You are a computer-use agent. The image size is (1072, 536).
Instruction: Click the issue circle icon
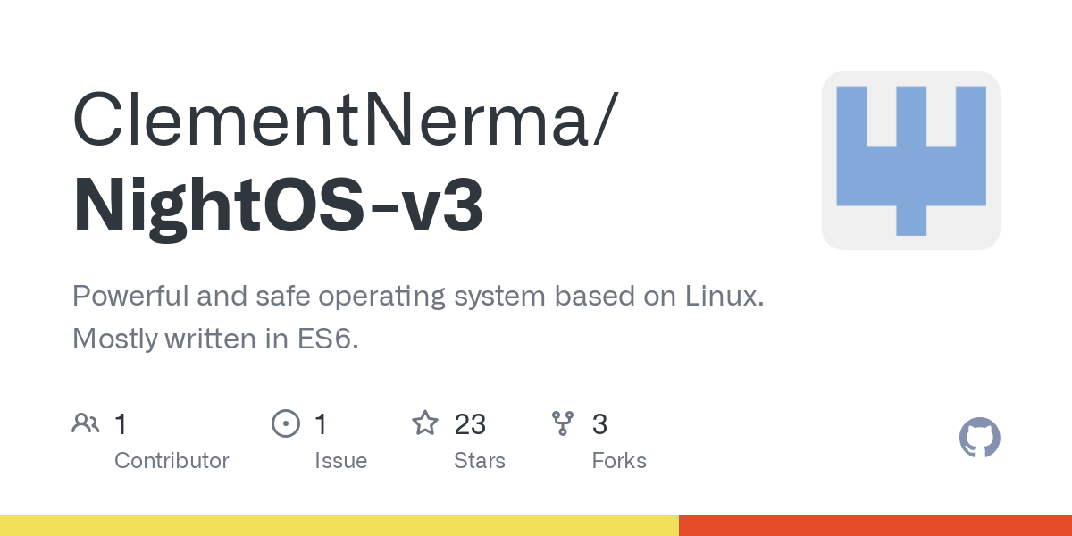(285, 423)
